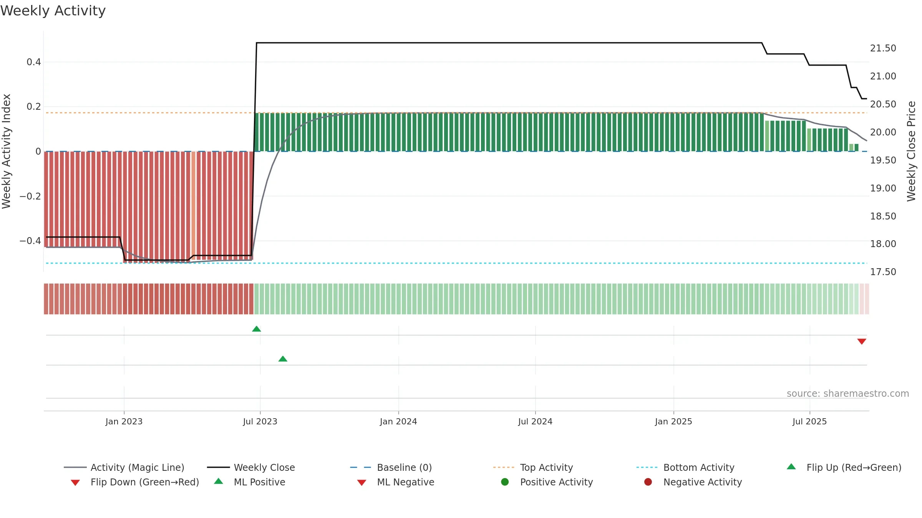922x518 pixels.
Task: Toggle Top Activity legend entry
Action: [533, 467]
